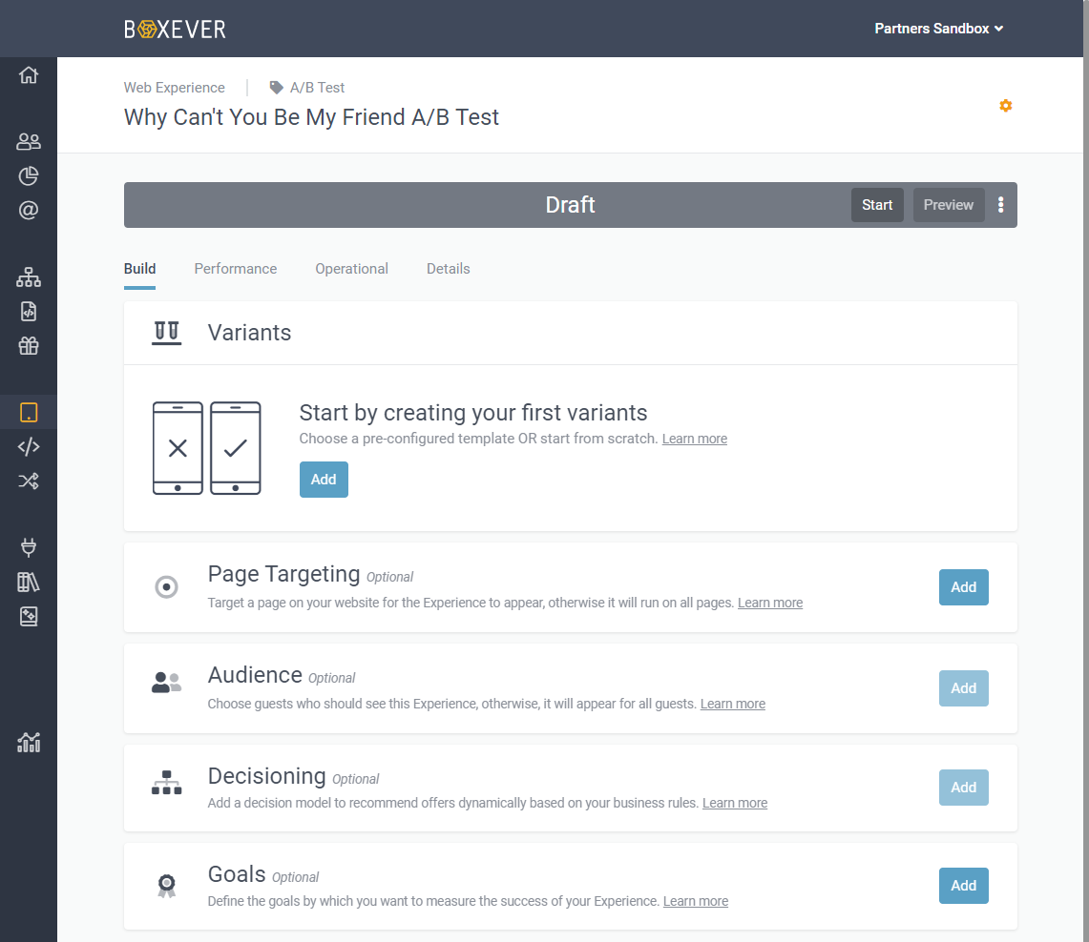Open the code brackets icon in sidebar
1089x942 pixels.
[29, 446]
